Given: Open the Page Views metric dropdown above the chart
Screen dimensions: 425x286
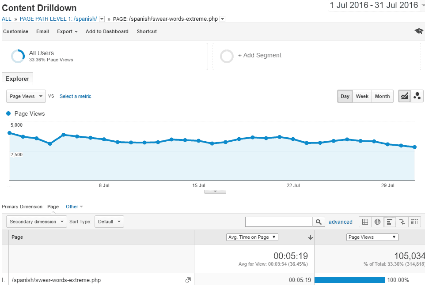Looking at the screenshot, I should coord(26,96).
